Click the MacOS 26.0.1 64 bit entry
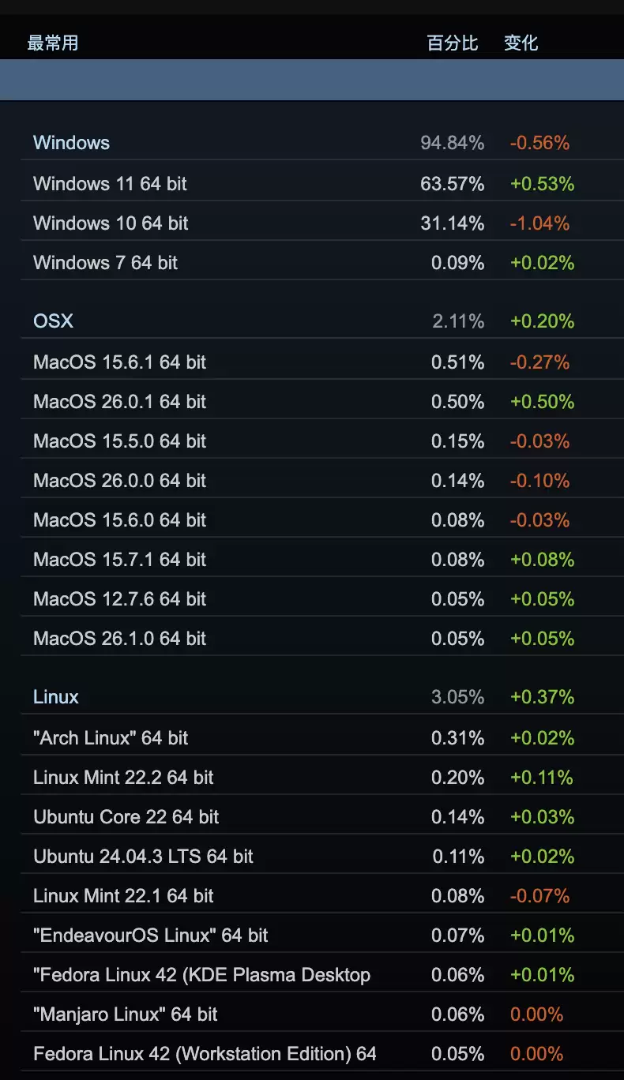 [118, 401]
